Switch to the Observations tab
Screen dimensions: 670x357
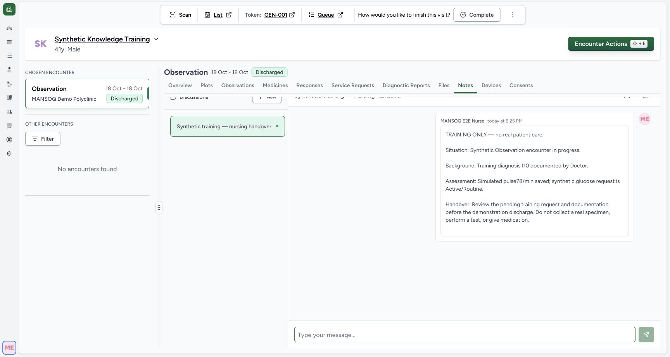tap(238, 85)
